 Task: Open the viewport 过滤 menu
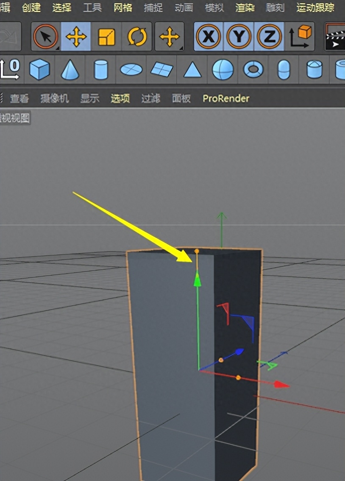point(151,98)
